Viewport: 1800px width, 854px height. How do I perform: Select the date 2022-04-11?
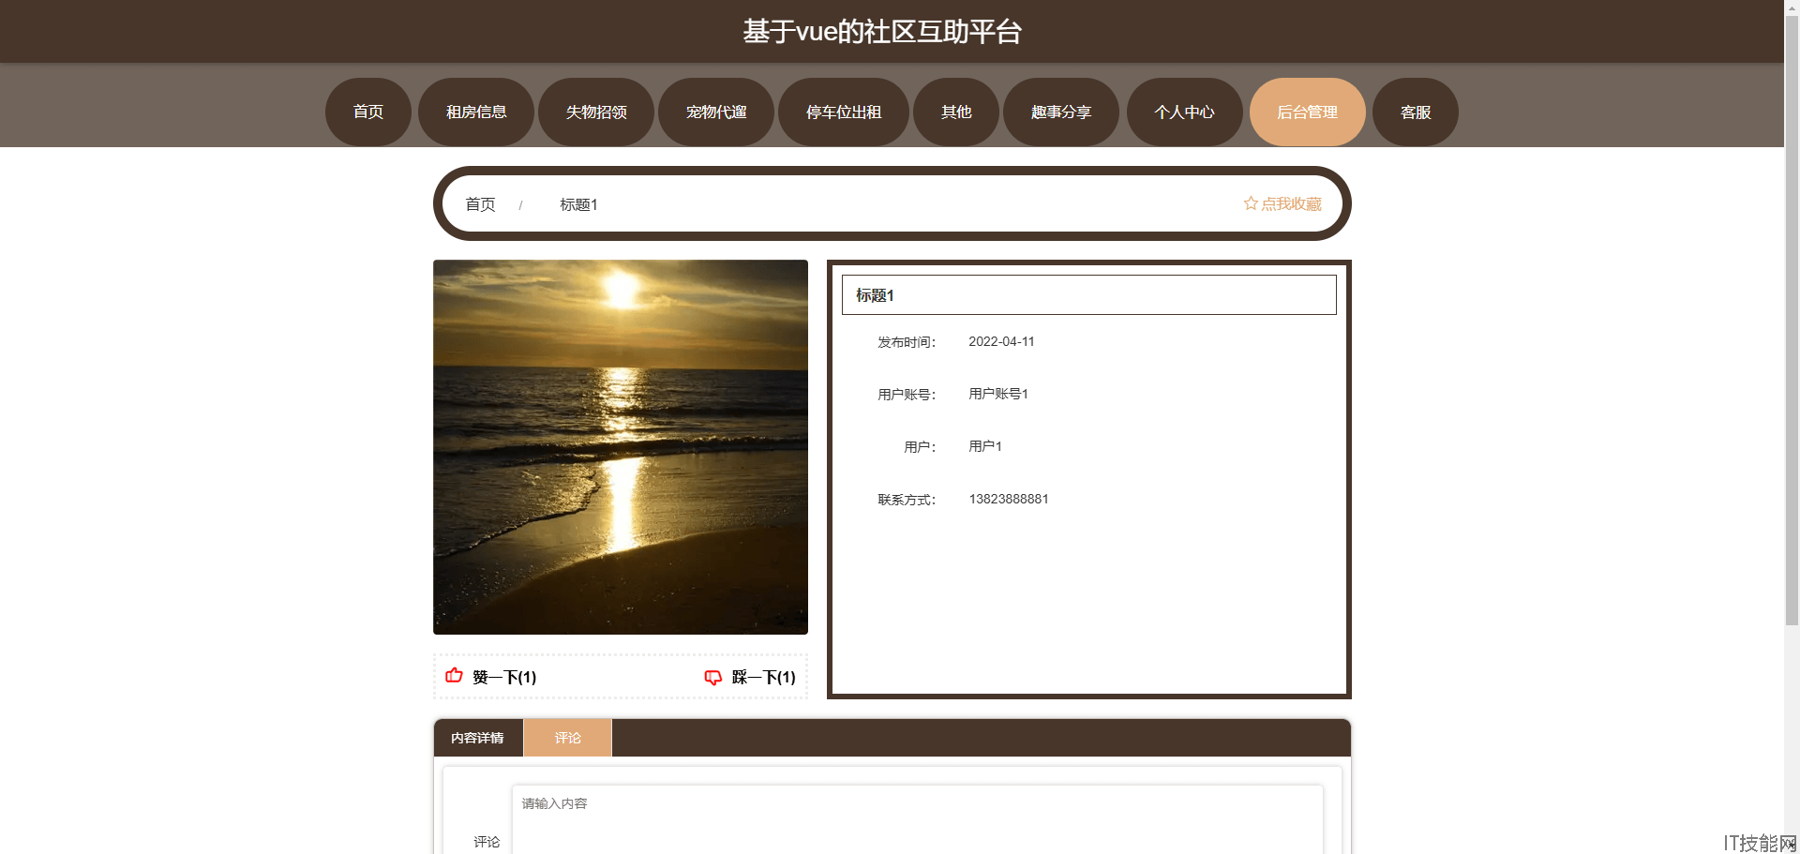tap(1001, 341)
